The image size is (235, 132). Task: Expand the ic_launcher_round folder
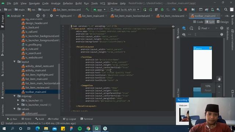click(x=18, y=105)
